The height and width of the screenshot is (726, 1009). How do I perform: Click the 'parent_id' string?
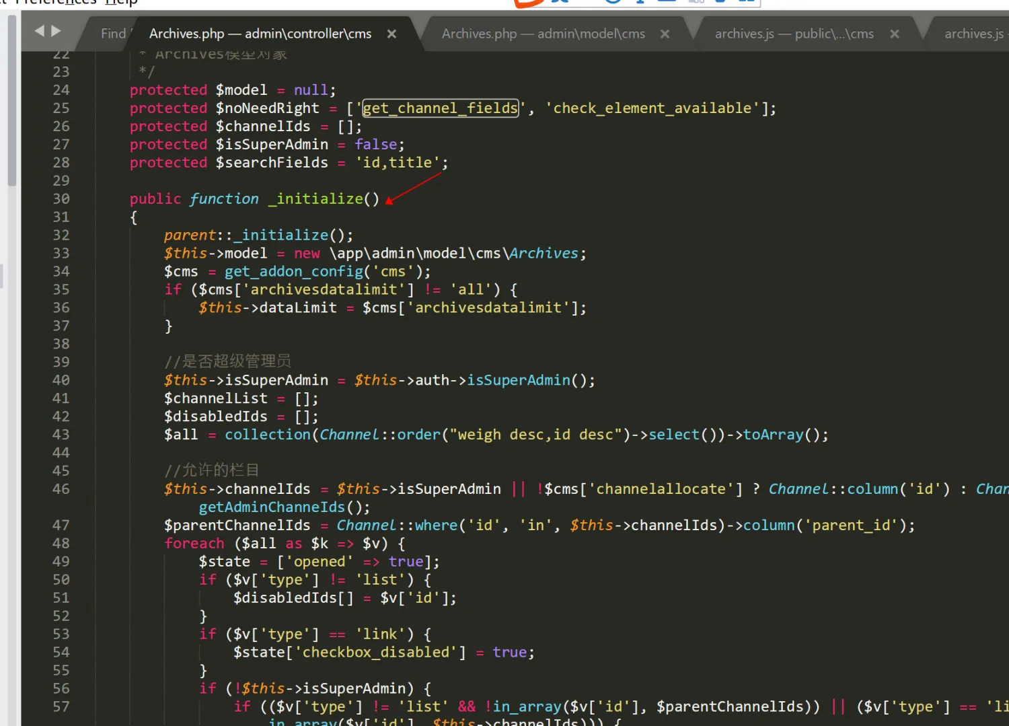click(851, 526)
